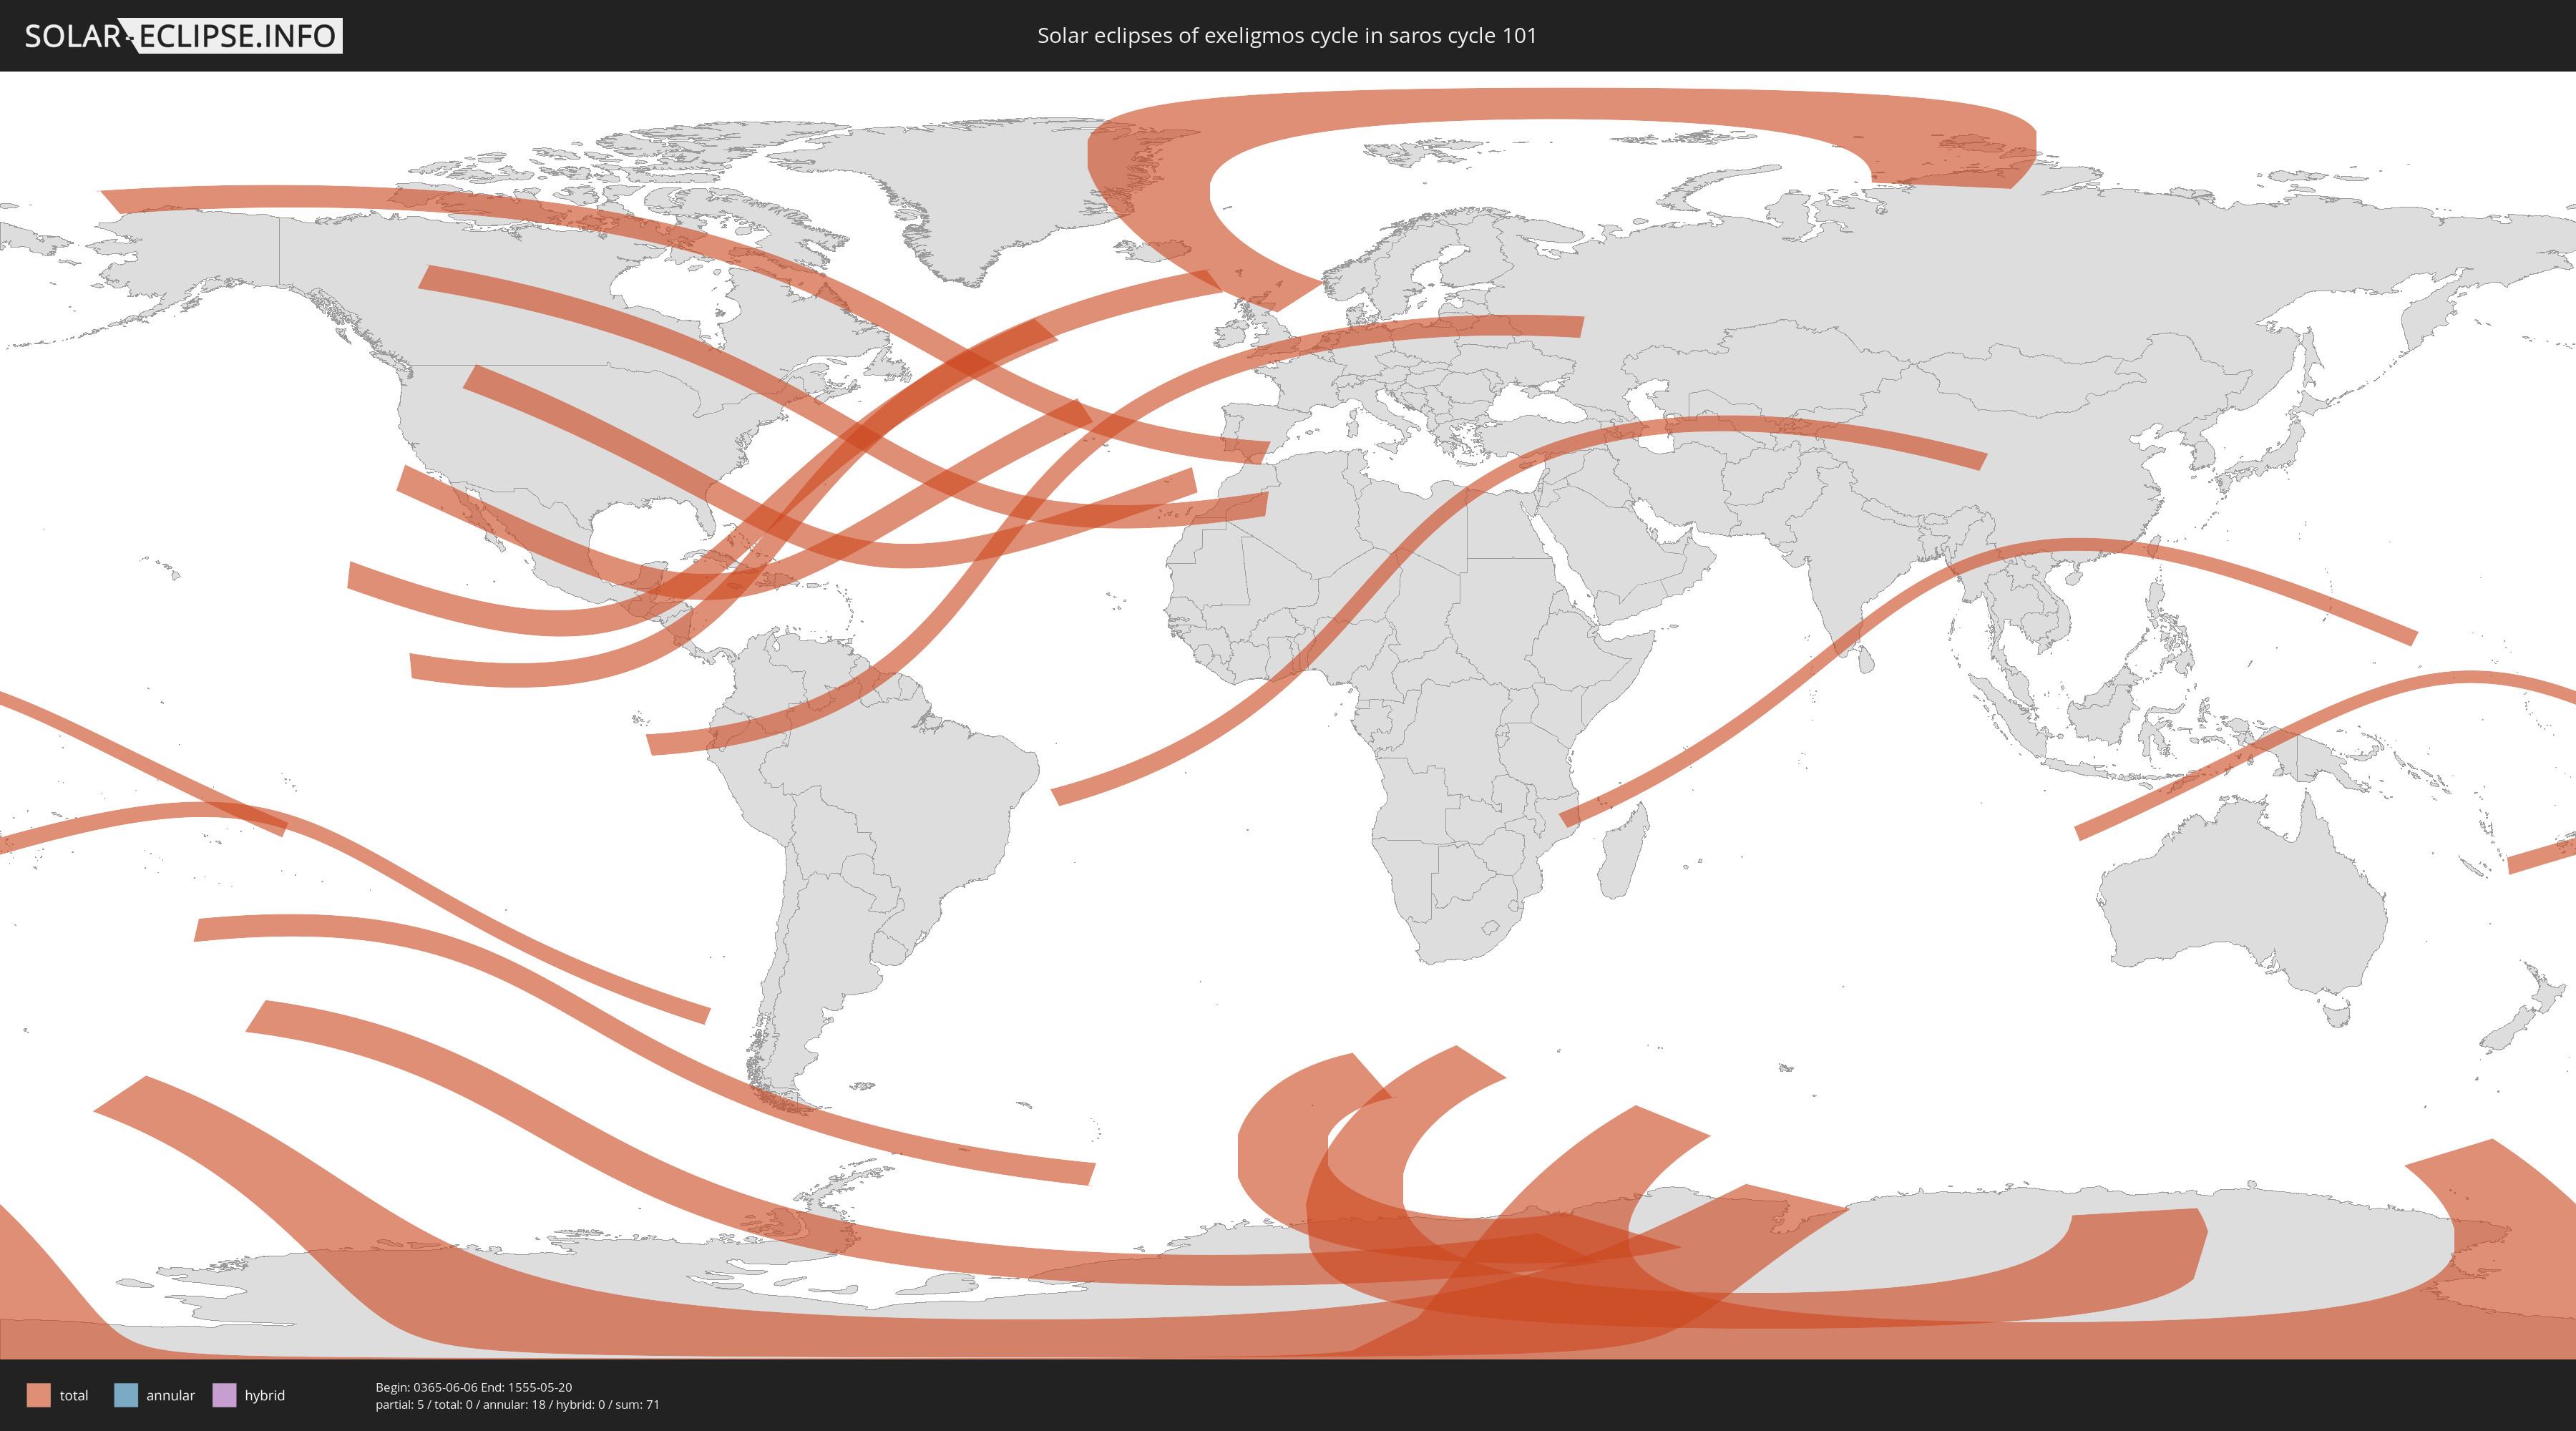Click the annular legend color swatch
Screen dimensions: 2576x1431
[x=126, y=1395]
